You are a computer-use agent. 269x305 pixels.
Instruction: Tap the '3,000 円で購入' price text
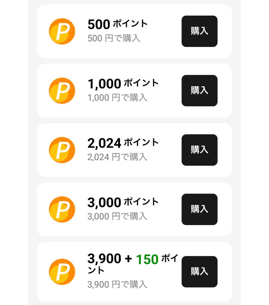tap(117, 217)
